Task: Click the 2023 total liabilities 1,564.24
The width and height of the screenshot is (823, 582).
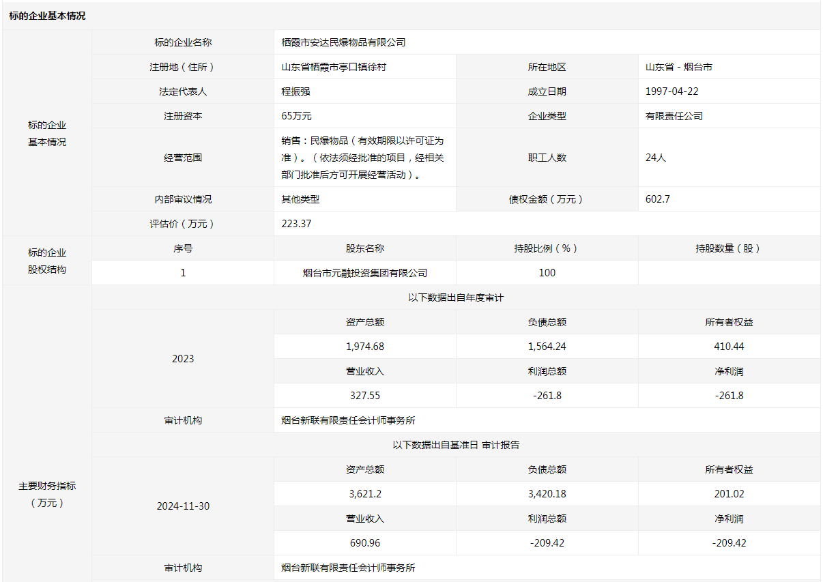Action: 547,347
